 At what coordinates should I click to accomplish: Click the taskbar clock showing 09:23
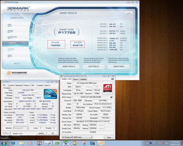click(175, 143)
